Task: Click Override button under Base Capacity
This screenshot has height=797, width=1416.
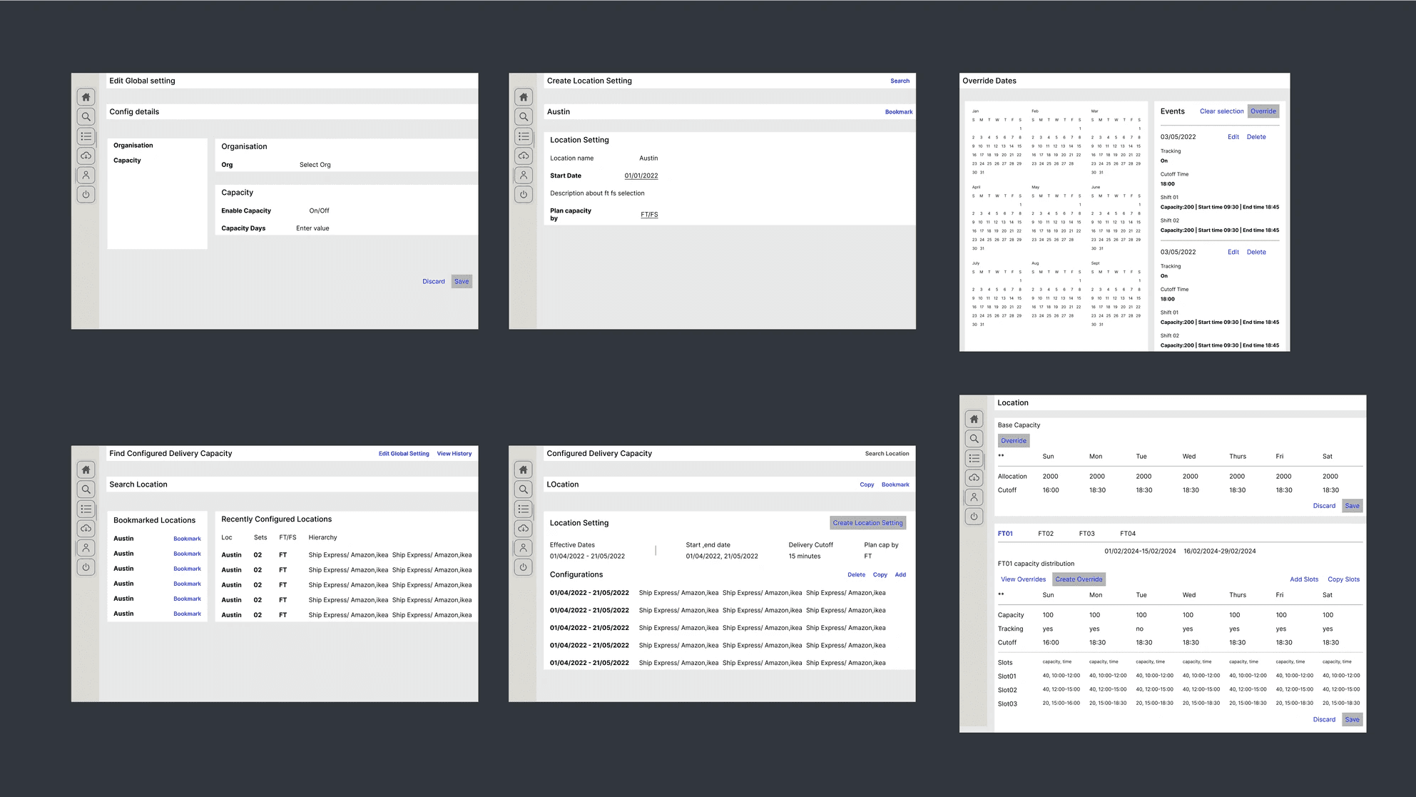Action: (1014, 441)
